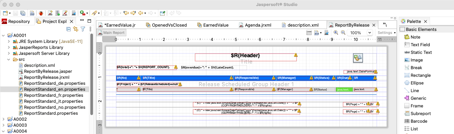Collapse the src folder node
Screen dimensions: 454x134
pyautogui.click(x=9, y=60)
